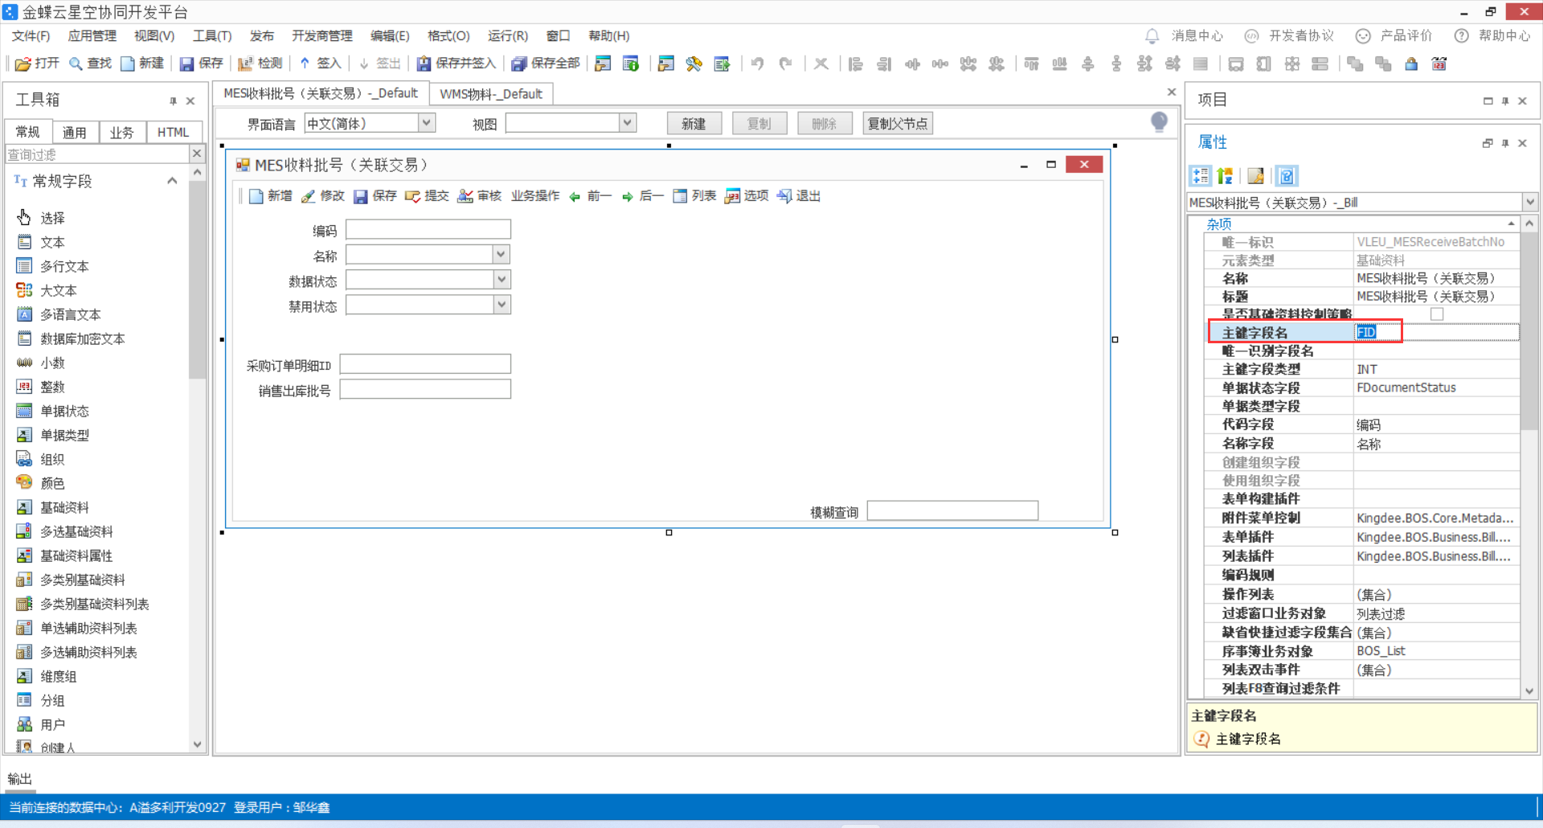Click the categorized view icon in 属性 panel
The image size is (1543, 828).
(x=1201, y=176)
